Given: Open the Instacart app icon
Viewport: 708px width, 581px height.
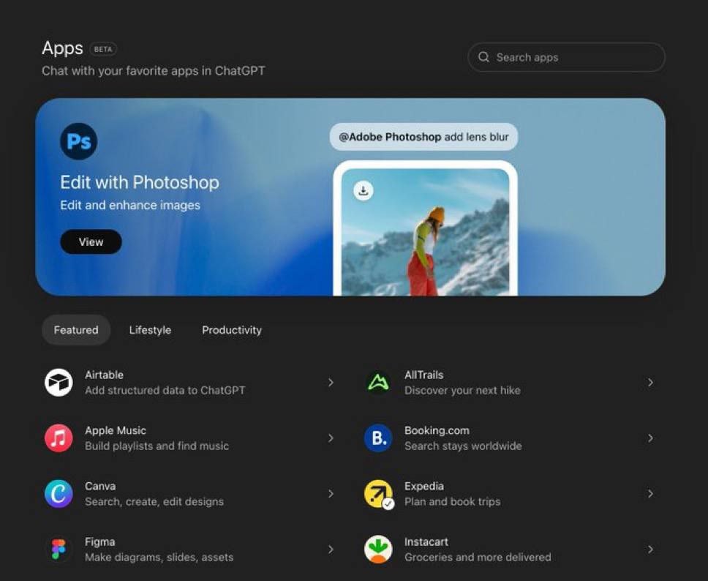Looking at the screenshot, I should point(378,550).
